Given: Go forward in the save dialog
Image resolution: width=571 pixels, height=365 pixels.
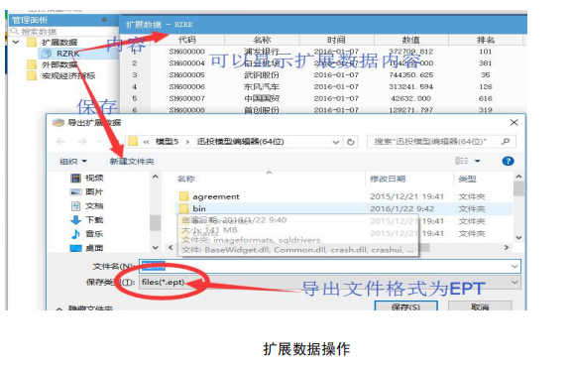Looking at the screenshot, I should pos(82,142).
